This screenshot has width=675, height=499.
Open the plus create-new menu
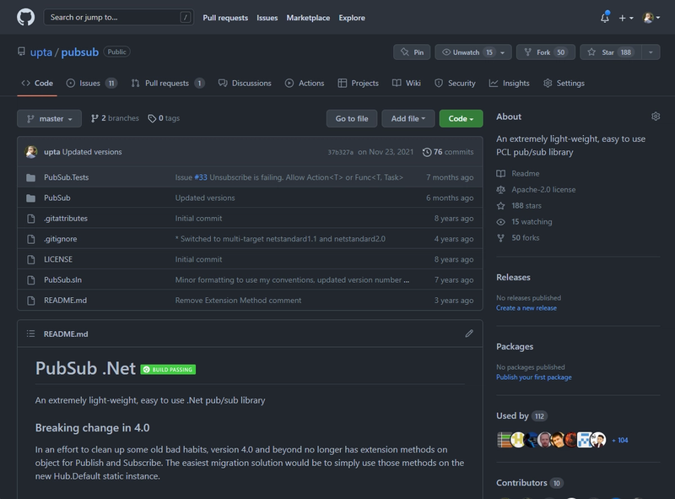[626, 18]
